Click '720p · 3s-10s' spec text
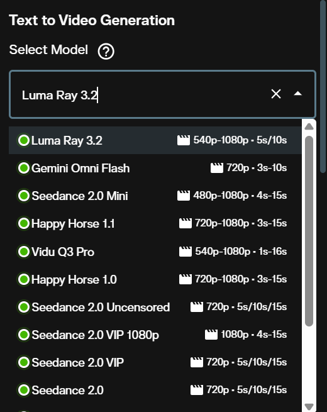 pos(257,168)
